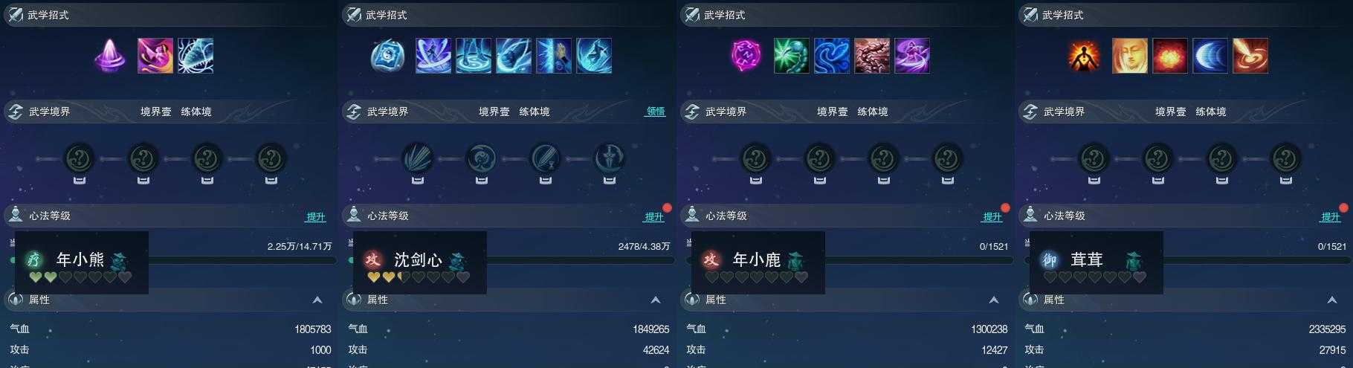Click the blue crescent moon skill icon
Image resolution: width=1353 pixels, height=368 pixels.
click(x=1210, y=56)
